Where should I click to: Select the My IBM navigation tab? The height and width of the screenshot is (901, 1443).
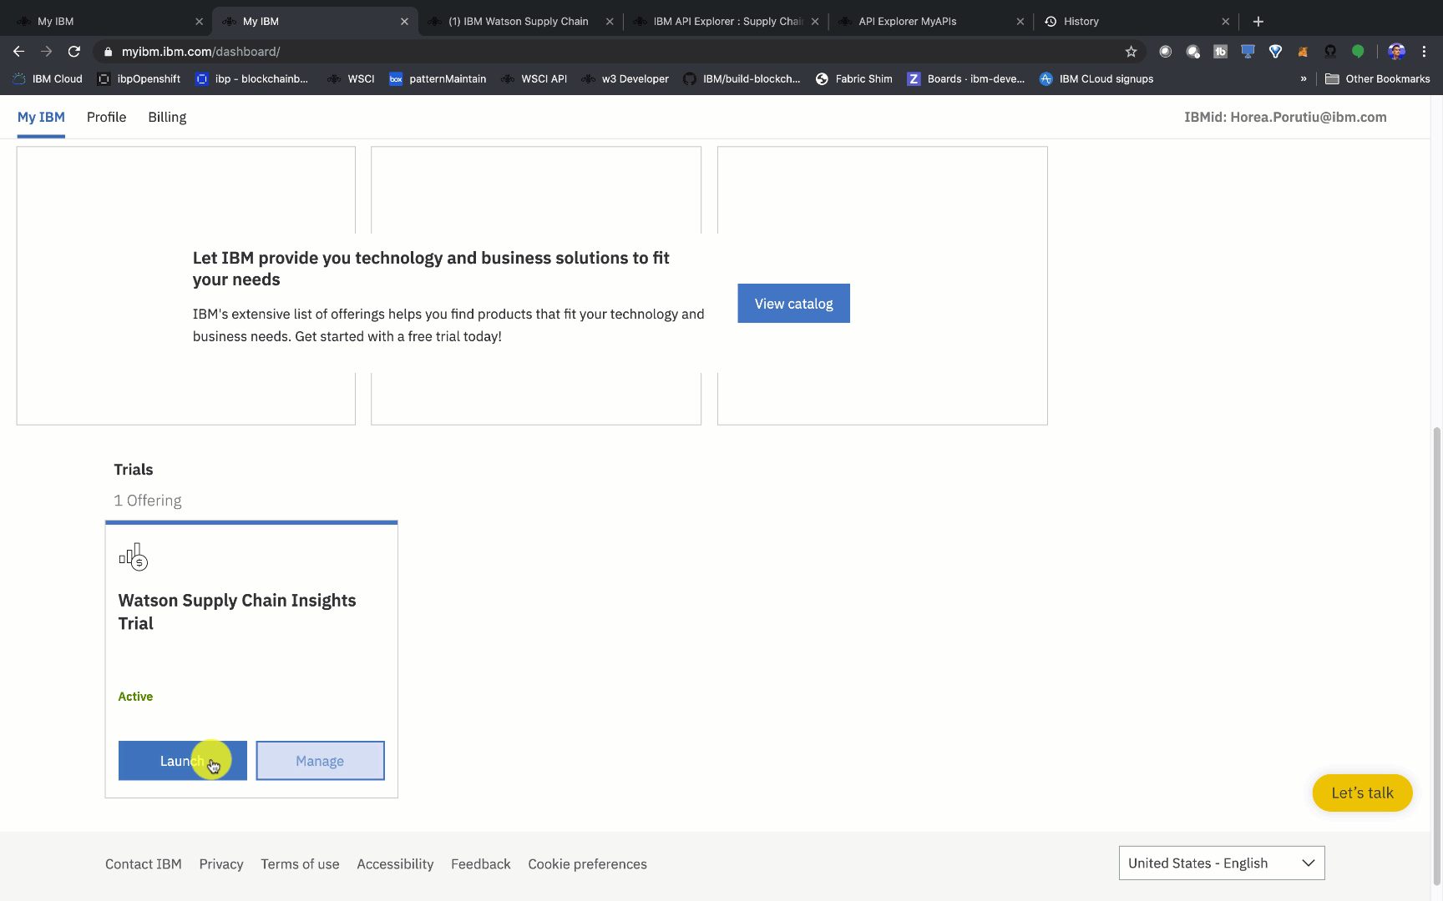click(x=41, y=118)
